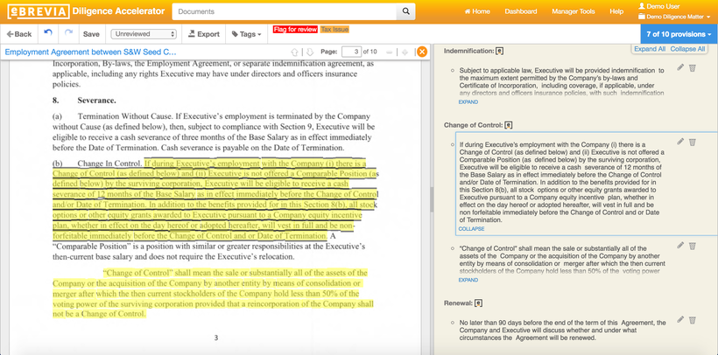
Task: Click the icon beside the Renewal heading
Action: tap(478, 303)
